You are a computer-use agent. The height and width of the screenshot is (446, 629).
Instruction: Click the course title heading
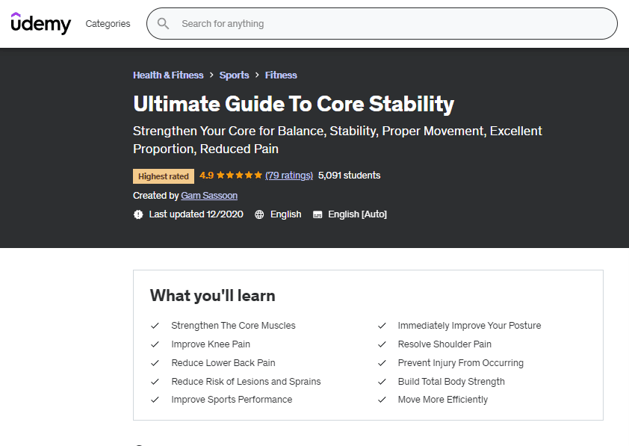294,104
